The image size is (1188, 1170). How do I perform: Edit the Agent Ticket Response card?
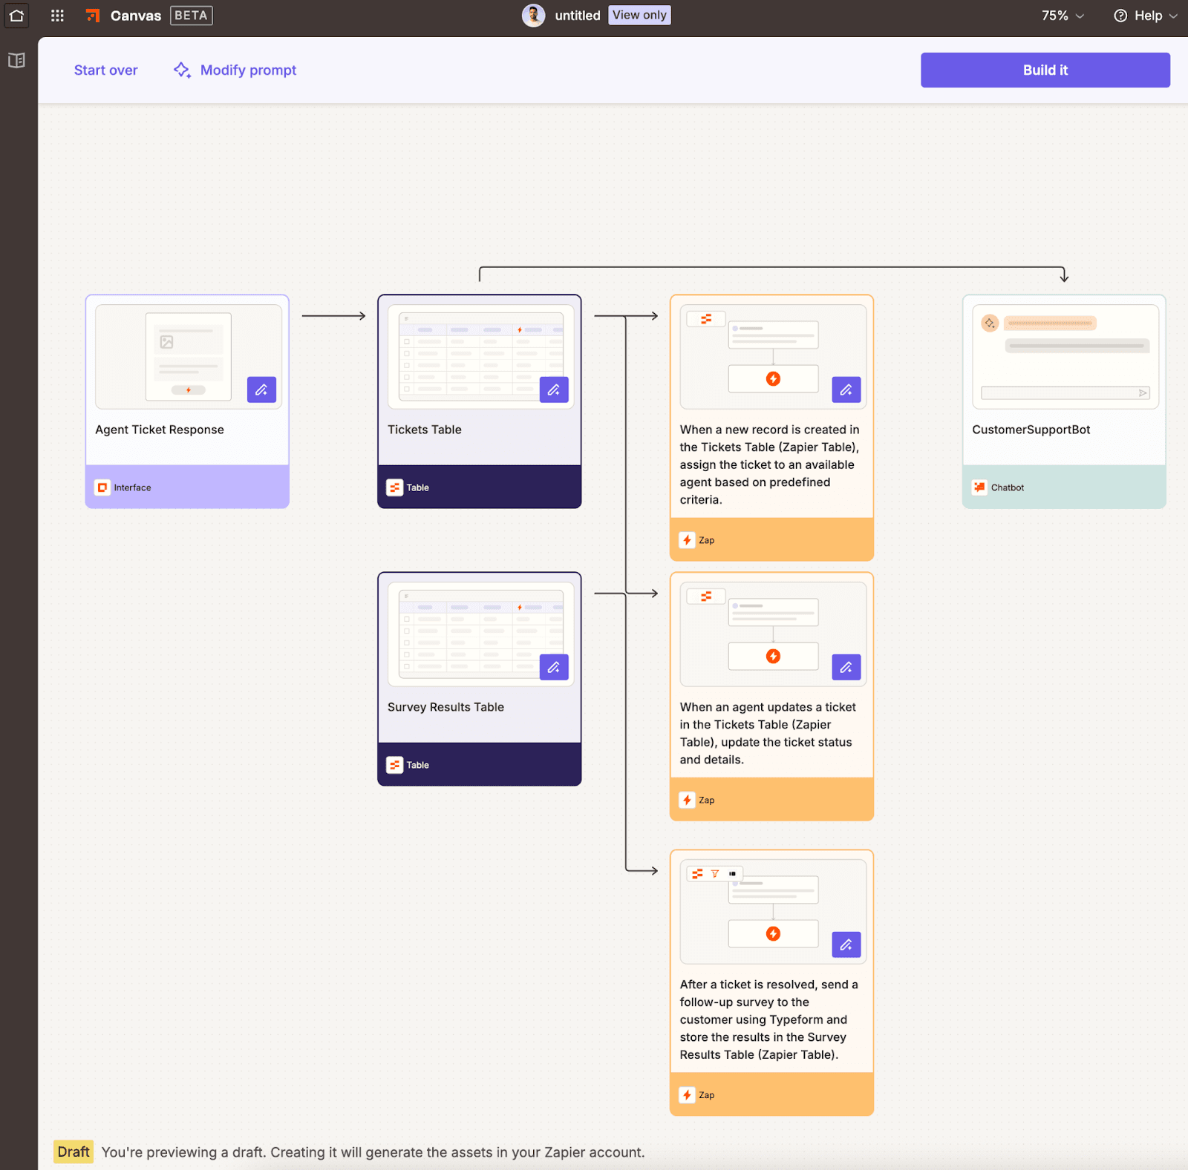coord(261,390)
